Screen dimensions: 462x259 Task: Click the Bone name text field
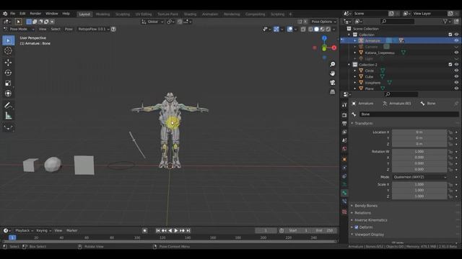pyautogui.click(x=409, y=114)
